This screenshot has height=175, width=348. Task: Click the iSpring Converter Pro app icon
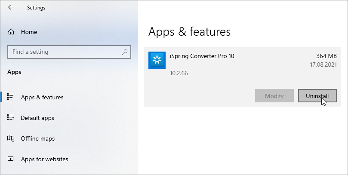tap(157, 60)
